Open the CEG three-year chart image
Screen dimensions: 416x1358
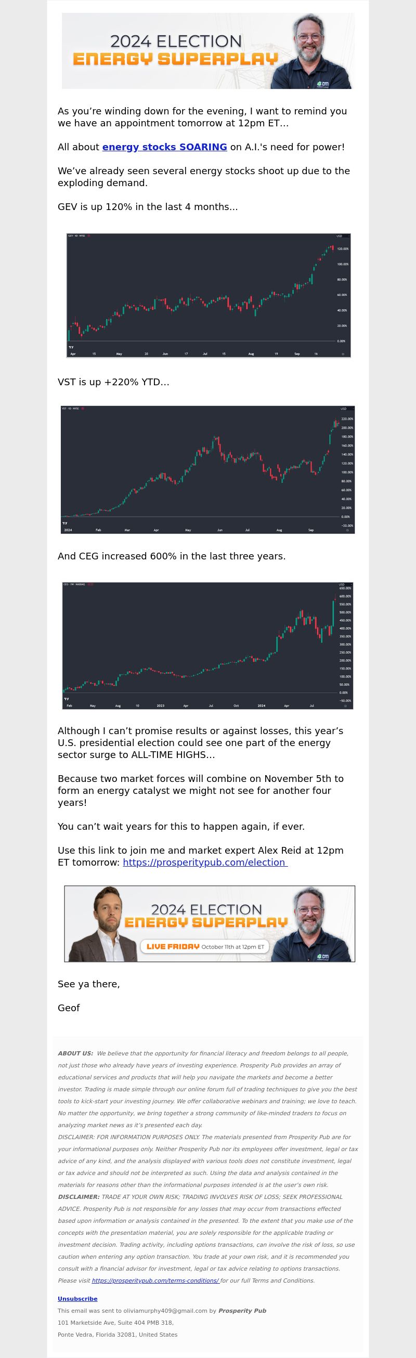pyautogui.click(x=207, y=646)
